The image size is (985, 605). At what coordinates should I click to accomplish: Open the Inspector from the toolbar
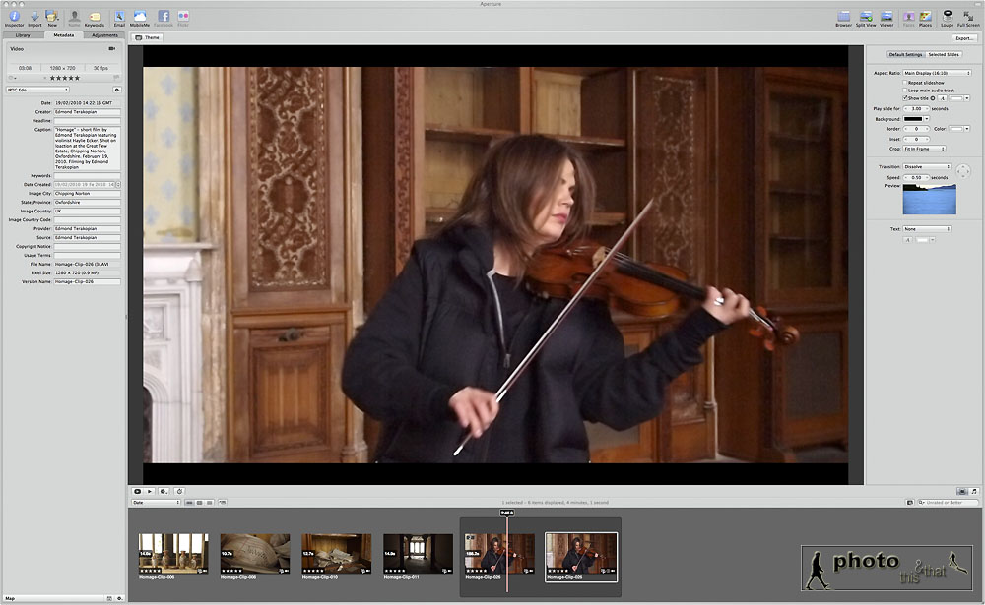(14, 16)
